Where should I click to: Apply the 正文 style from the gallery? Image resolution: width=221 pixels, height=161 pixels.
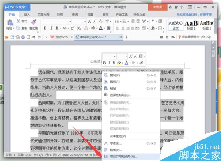(175, 25)
